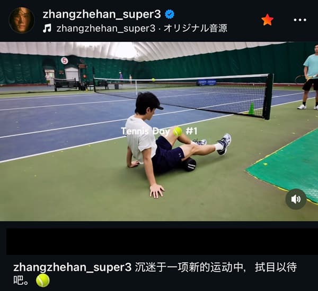Click the man in the light-blue shirt
This screenshot has width=318, height=291.
308,77
